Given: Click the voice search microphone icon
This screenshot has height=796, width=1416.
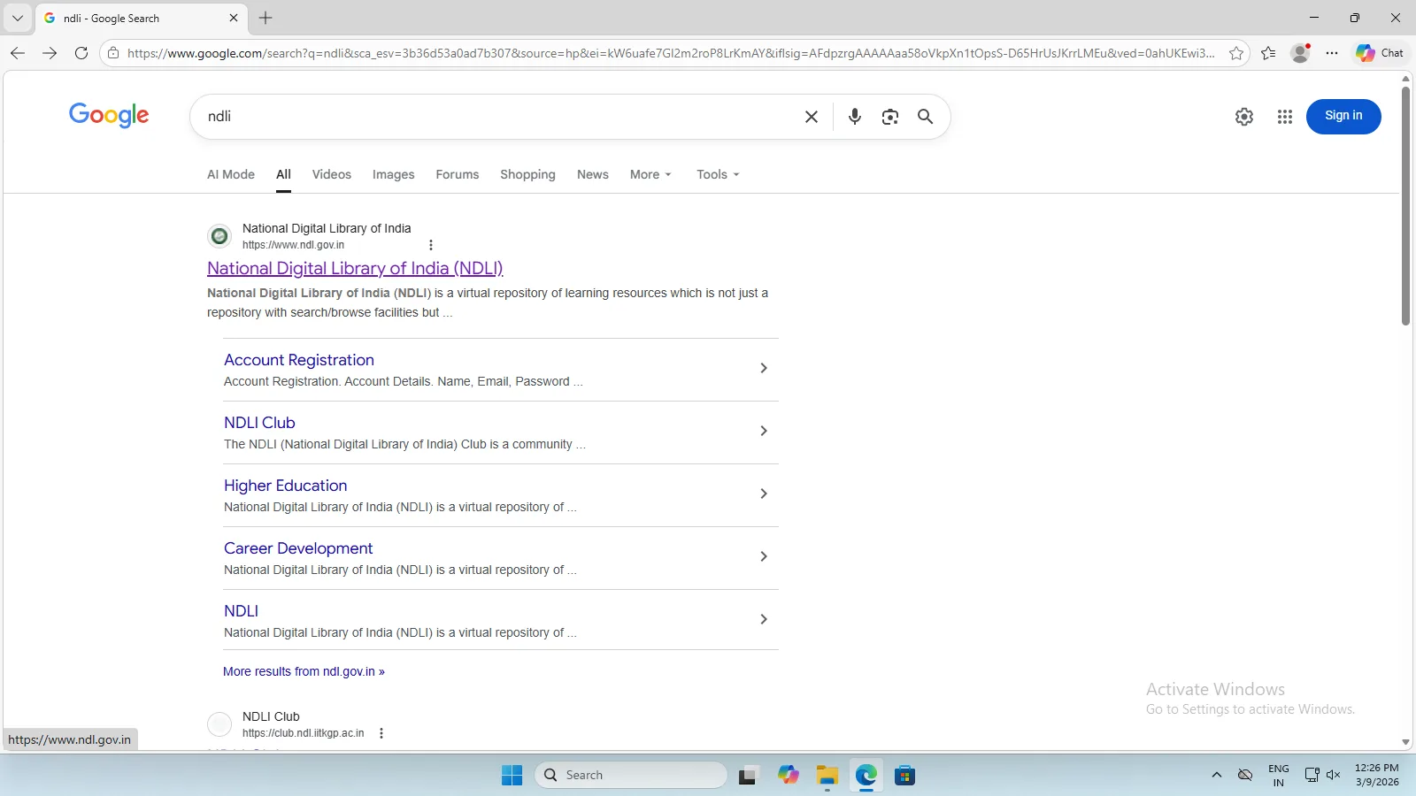Looking at the screenshot, I should 854,117.
